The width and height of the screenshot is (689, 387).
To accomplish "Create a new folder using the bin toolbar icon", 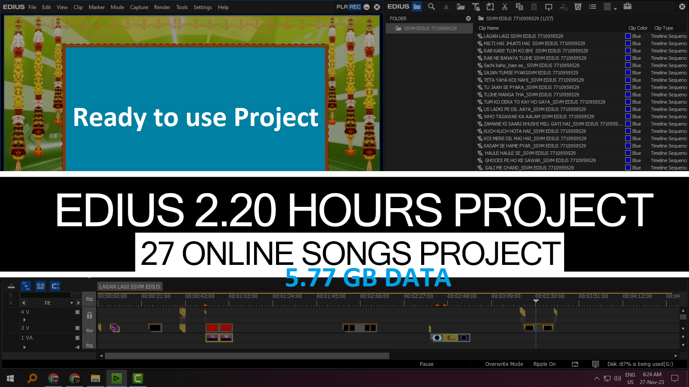I will pyautogui.click(x=461, y=7).
